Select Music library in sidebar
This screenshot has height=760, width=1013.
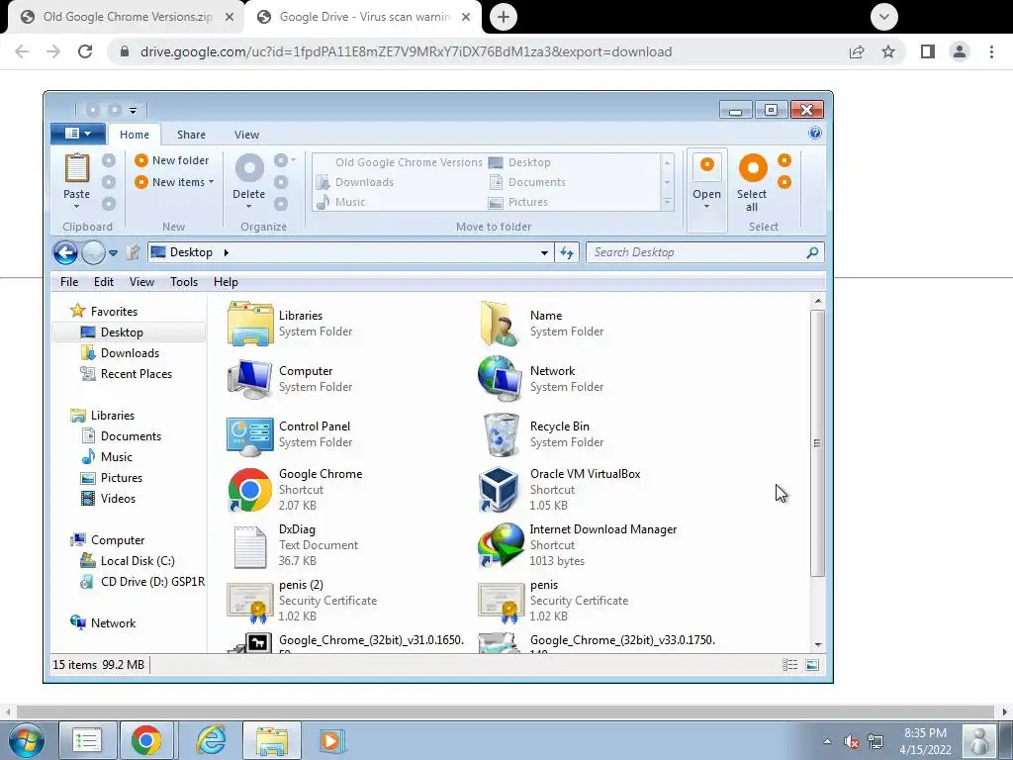click(x=117, y=457)
